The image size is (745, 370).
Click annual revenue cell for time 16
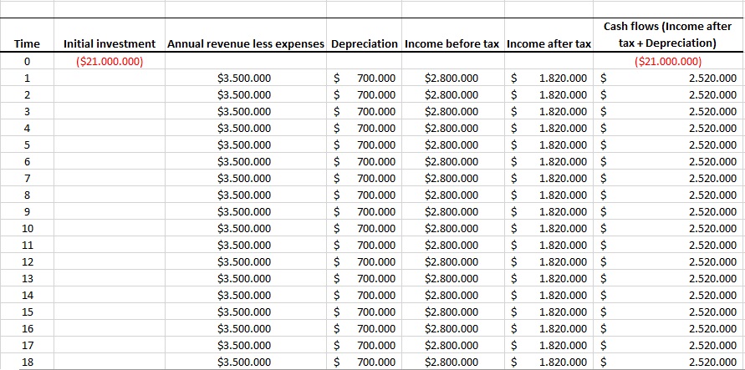coord(244,328)
